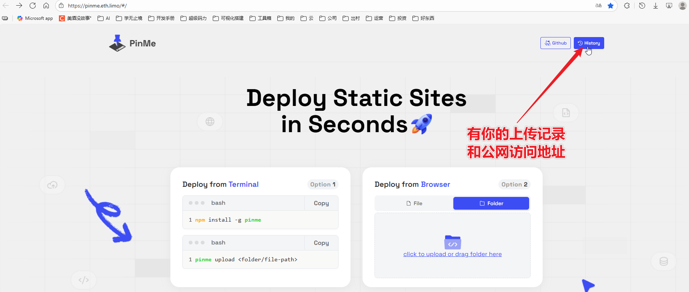Screen dimensions: 689x292
Task: Open Microsoft app bookmark
Action: pos(35,18)
